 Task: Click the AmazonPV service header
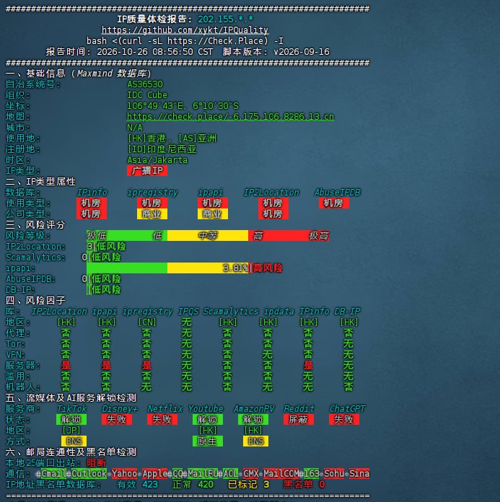(x=254, y=409)
